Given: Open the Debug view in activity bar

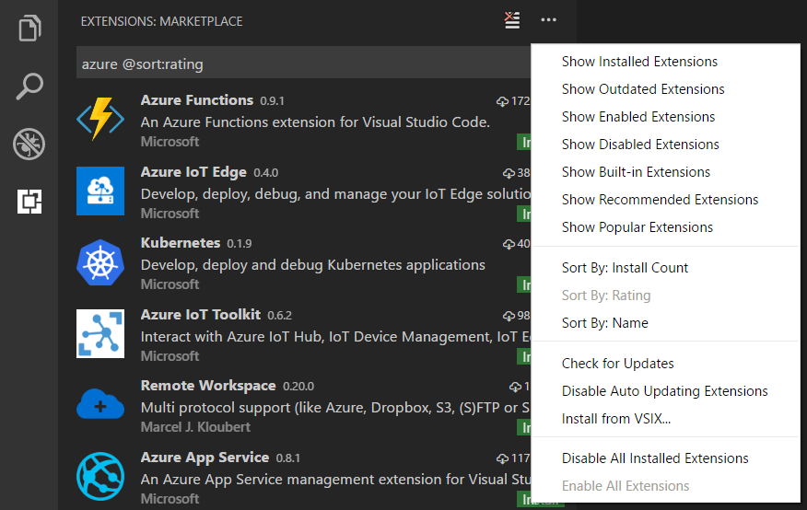Looking at the screenshot, I should (x=29, y=144).
